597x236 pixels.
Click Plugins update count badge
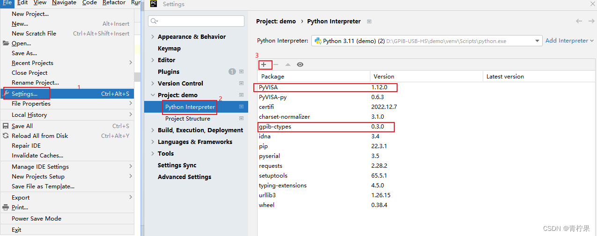pos(232,72)
